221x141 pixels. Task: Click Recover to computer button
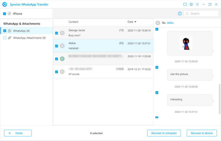(164, 133)
